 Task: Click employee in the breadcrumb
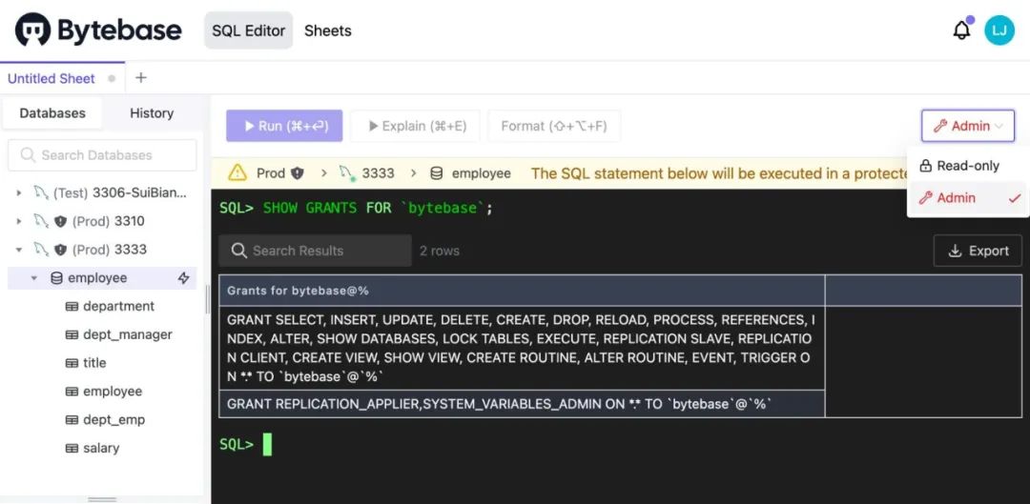pyautogui.click(x=482, y=173)
